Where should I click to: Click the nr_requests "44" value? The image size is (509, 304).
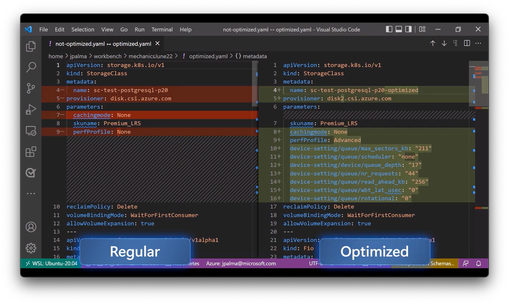[x=411, y=174]
